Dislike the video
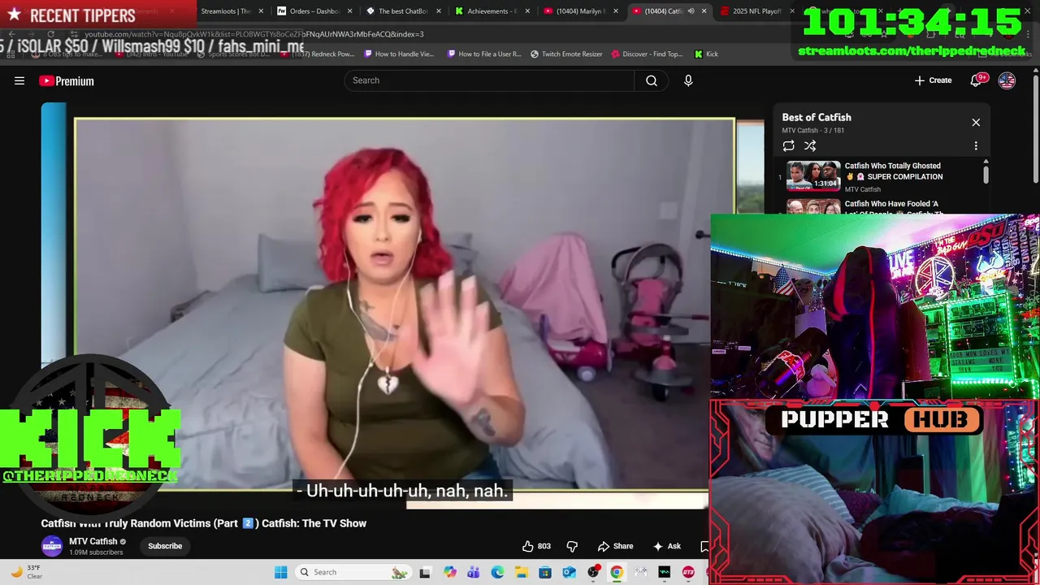 point(572,546)
